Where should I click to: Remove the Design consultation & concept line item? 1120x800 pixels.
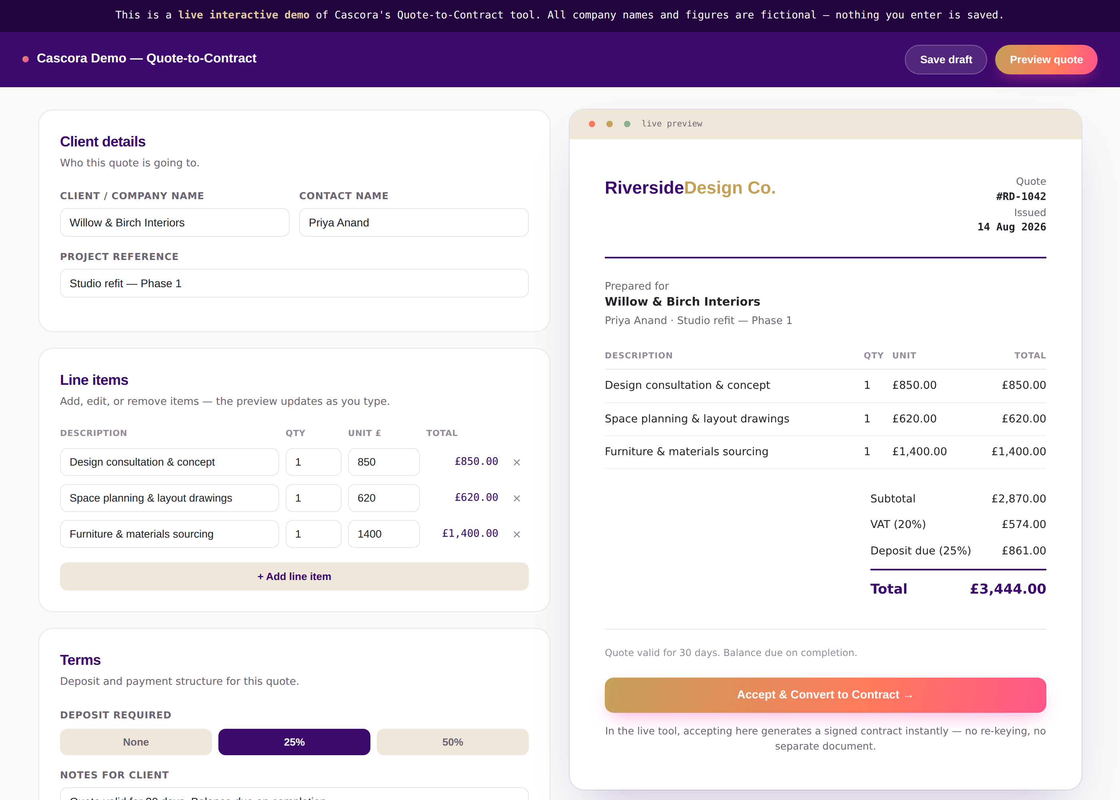(517, 462)
